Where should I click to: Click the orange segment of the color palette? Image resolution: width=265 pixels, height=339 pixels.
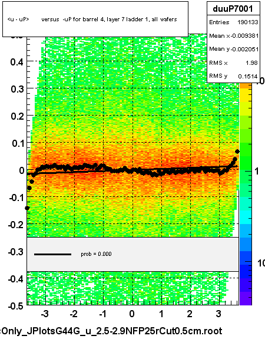(246, 86)
